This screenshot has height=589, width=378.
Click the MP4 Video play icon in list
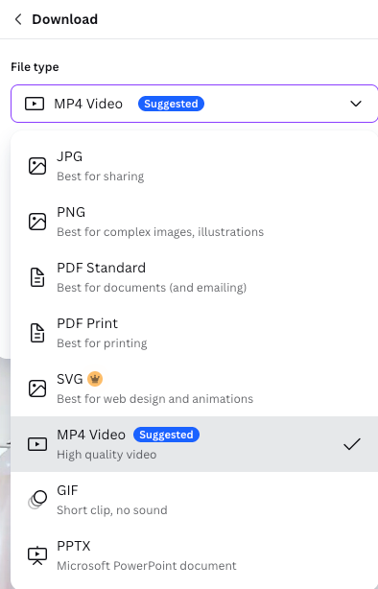(37, 444)
